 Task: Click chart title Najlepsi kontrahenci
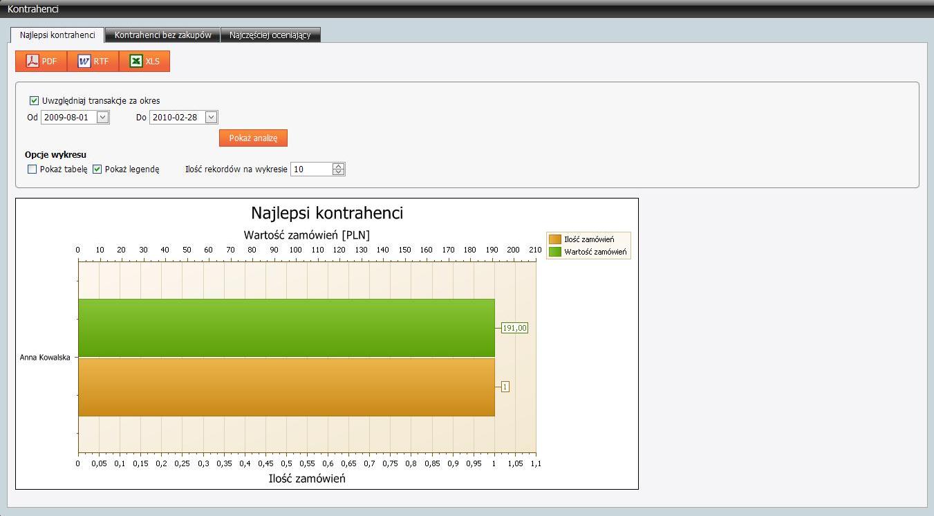pos(327,213)
